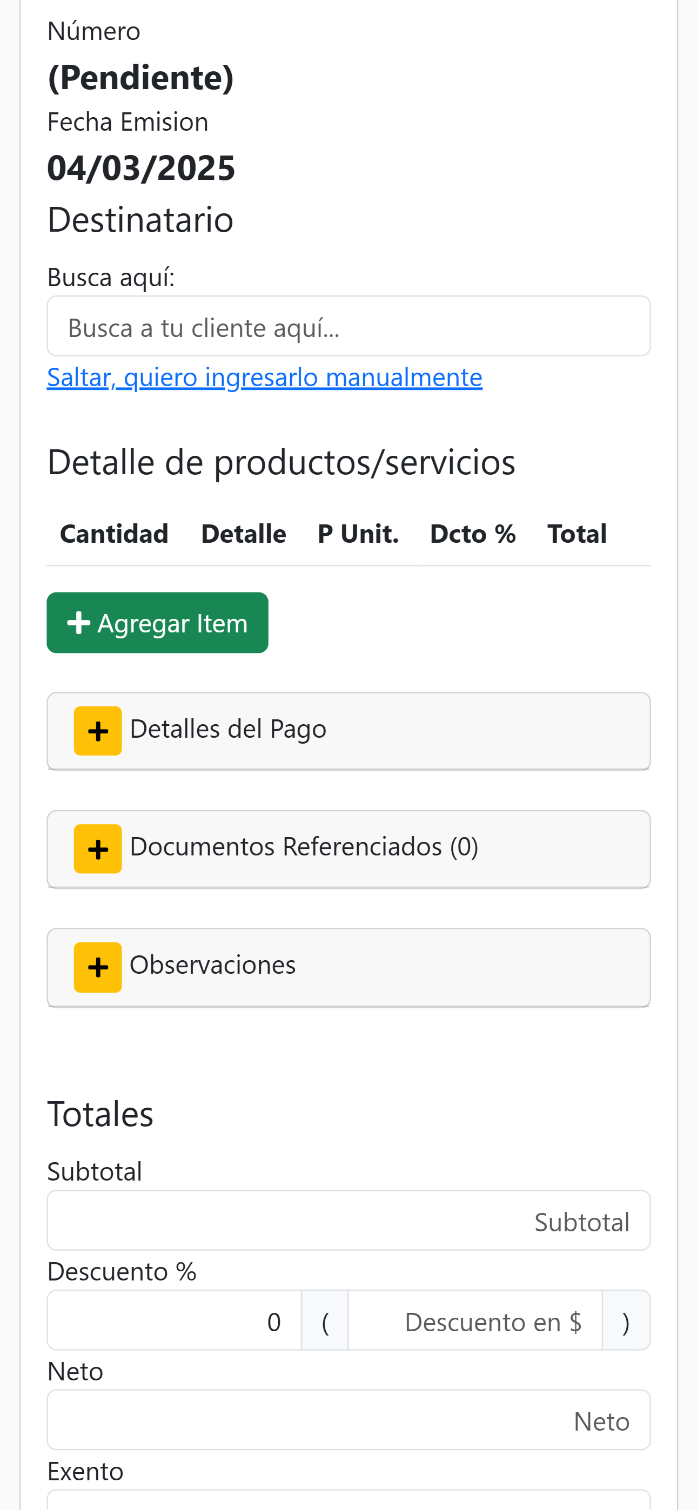Expand the Documentos Referenciados (0) section
The height and width of the screenshot is (1510, 697).
pyautogui.click(x=348, y=849)
